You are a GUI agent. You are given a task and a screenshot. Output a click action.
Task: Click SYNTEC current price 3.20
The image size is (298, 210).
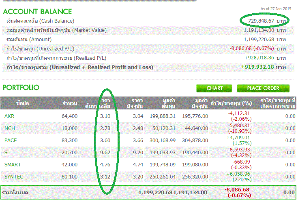point(138,176)
